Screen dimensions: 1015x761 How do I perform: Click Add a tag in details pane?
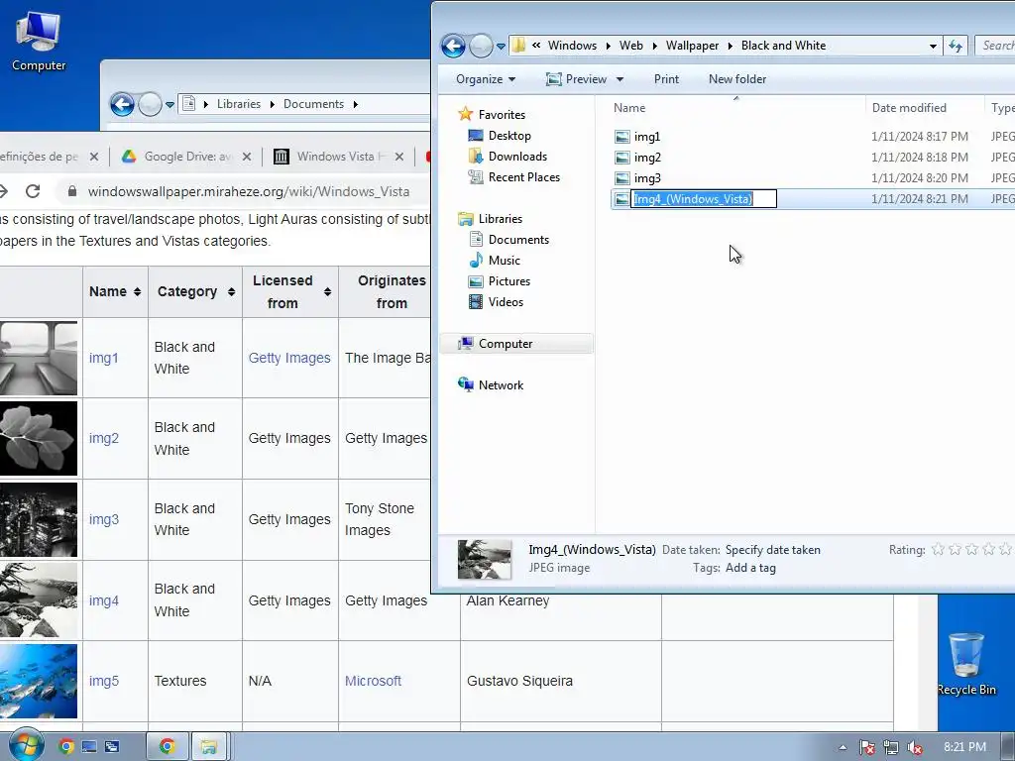click(x=750, y=568)
